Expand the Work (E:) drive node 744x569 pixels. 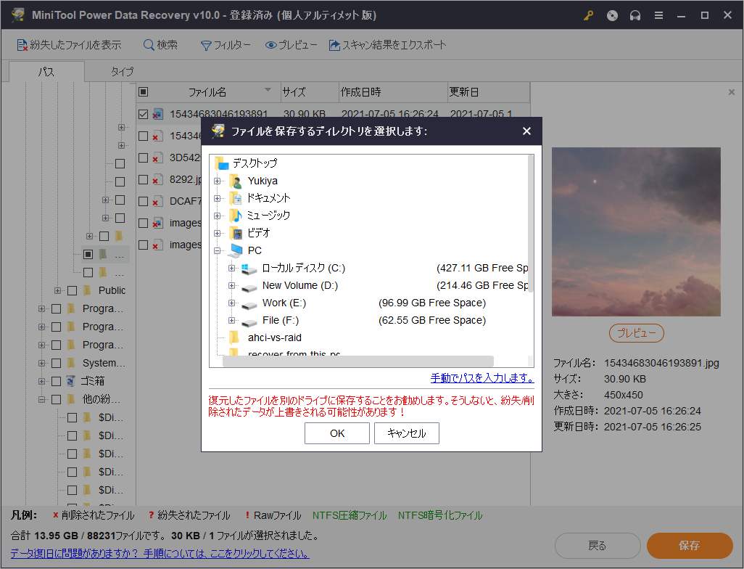(x=231, y=303)
